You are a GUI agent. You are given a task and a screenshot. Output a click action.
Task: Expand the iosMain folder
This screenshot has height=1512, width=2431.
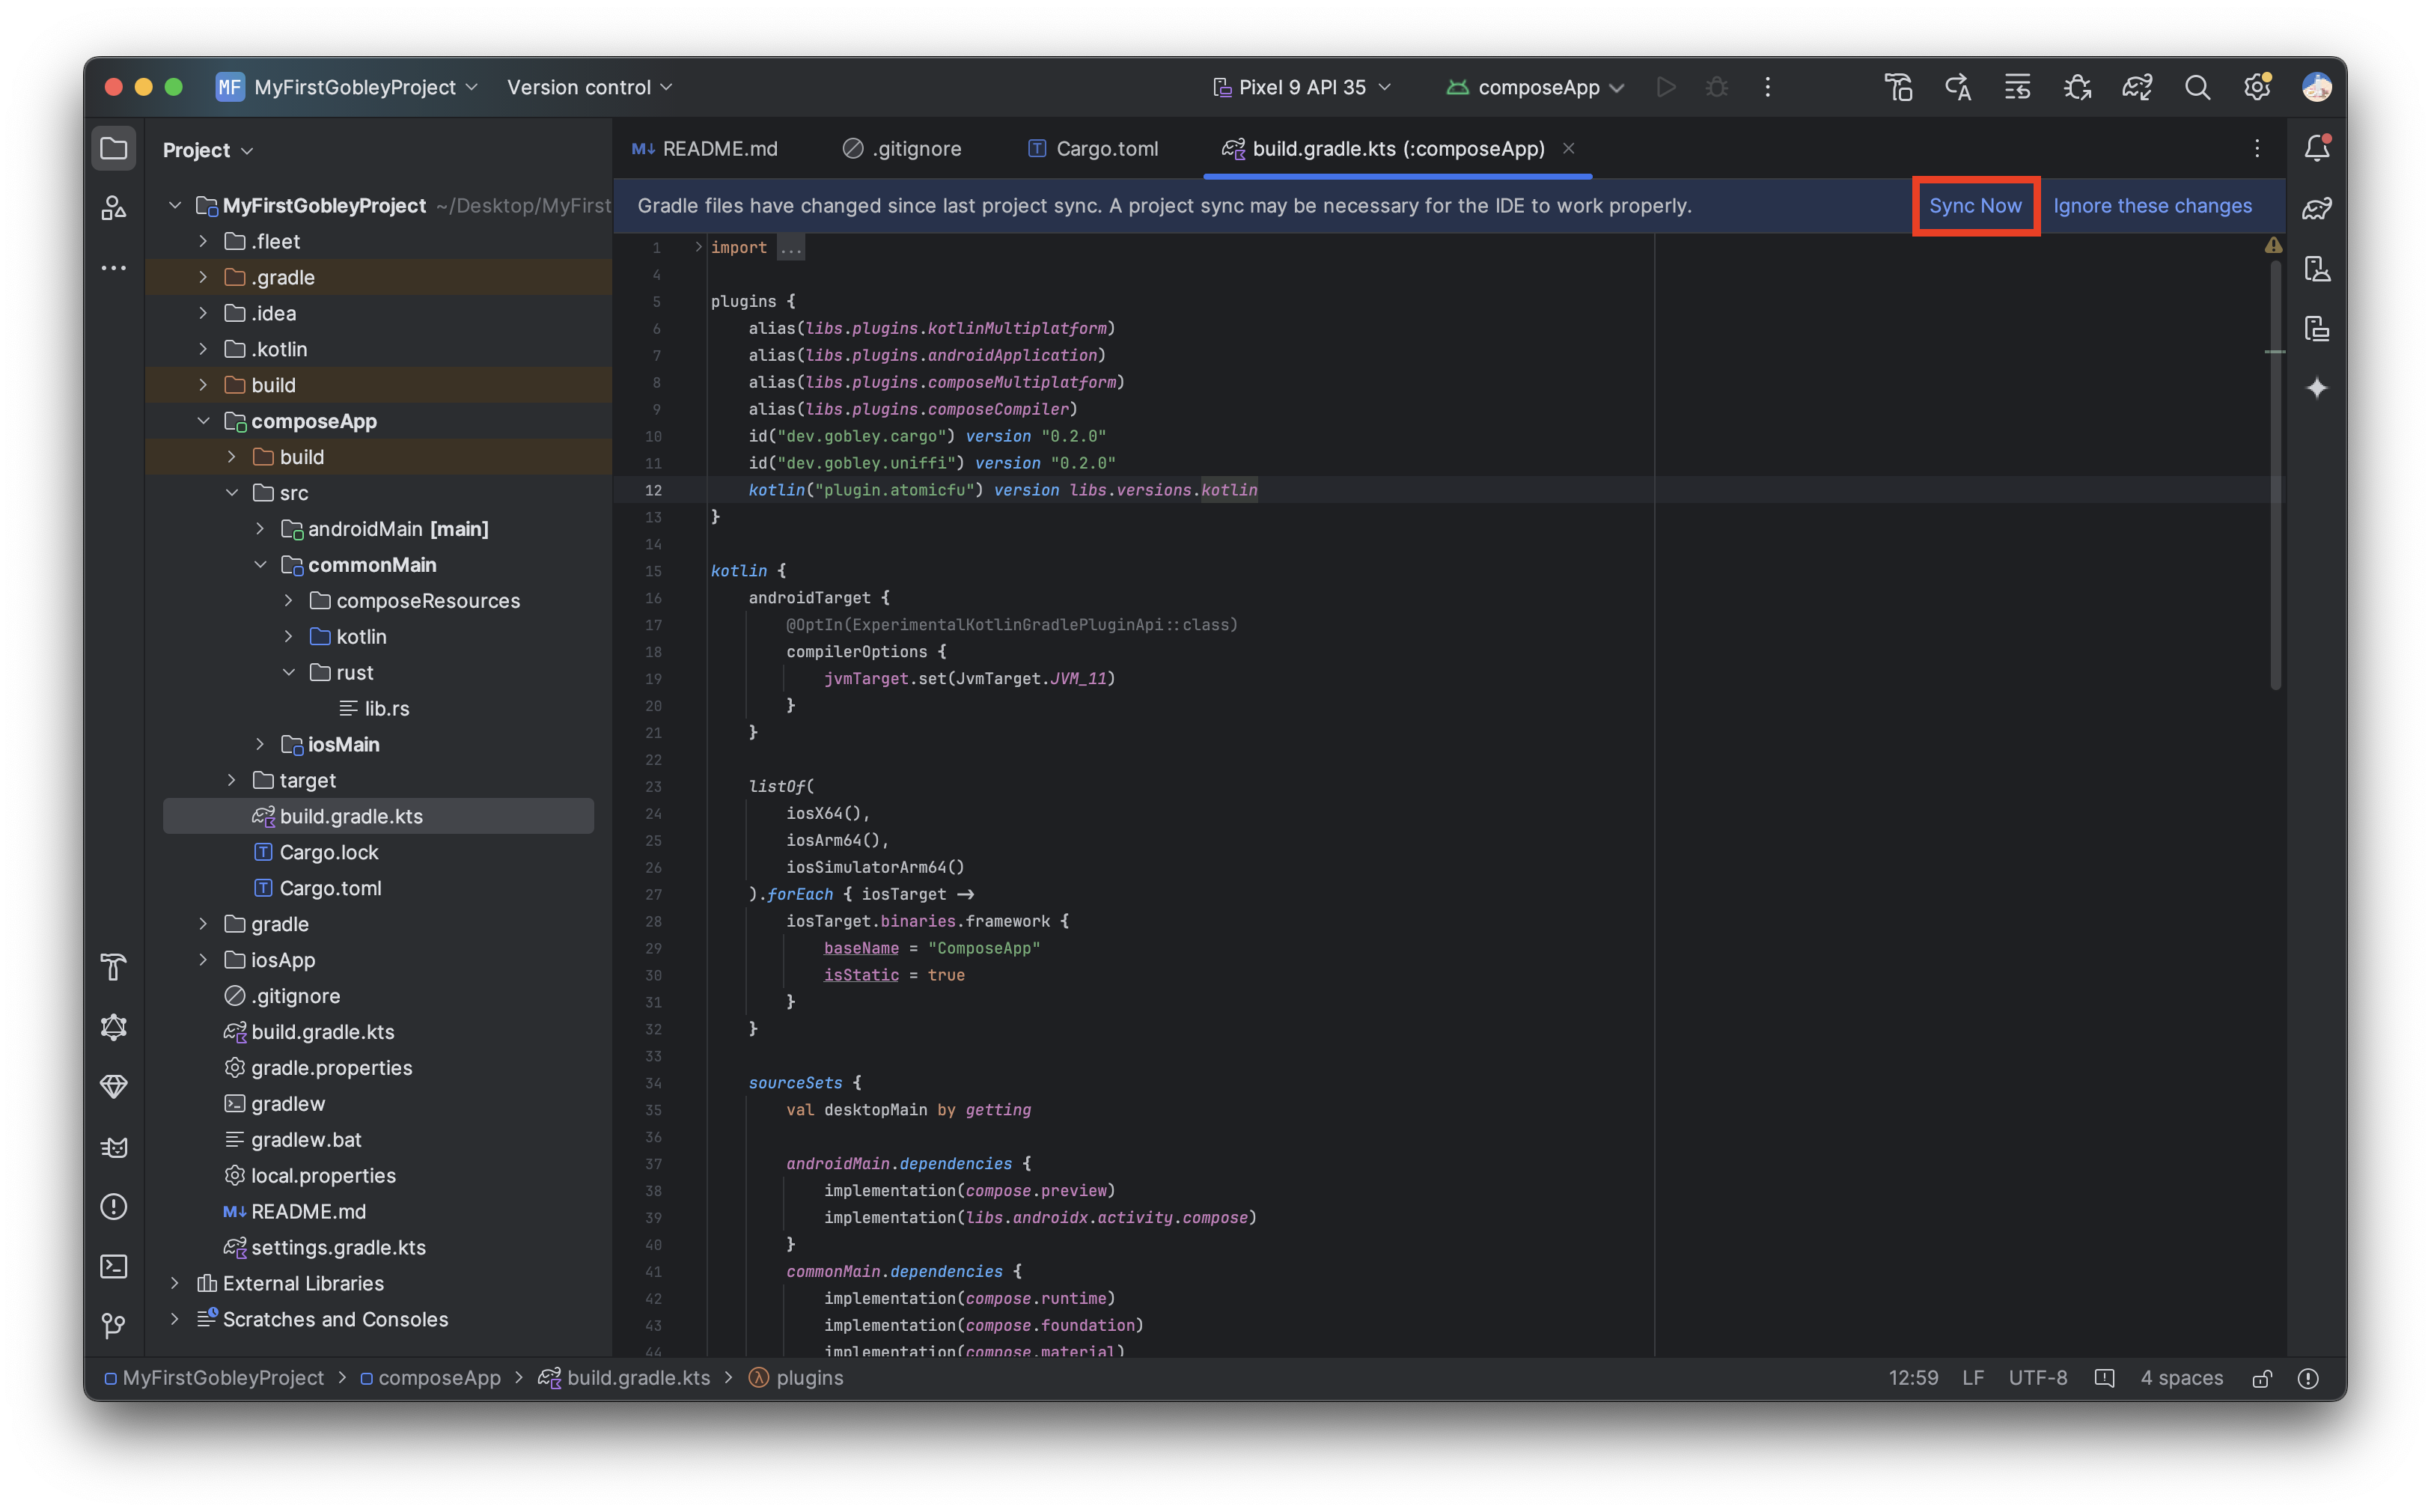pyautogui.click(x=260, y=744)
